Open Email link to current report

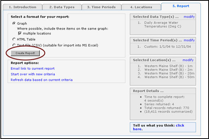(33, 68)
